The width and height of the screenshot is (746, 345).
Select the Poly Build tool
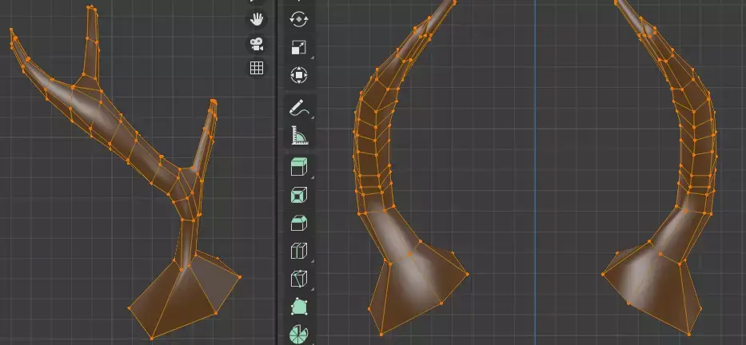pyautogui.click(x=299, y=307)
